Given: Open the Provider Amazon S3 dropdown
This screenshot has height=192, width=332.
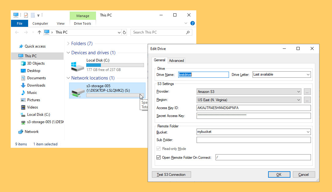Looking at the screenshot, I should coord(249,91).
